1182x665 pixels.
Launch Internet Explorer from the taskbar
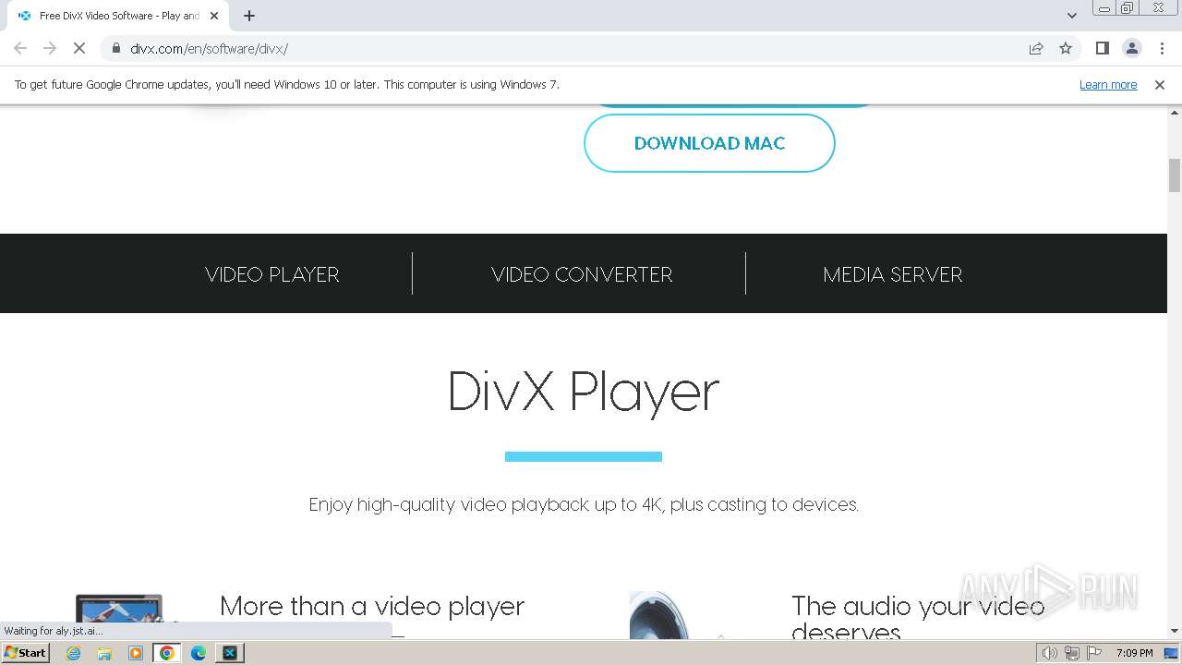(74, 653)
